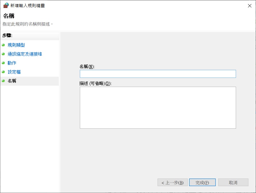The width and height of the screenshot is (256, 193).
Task: Click the 指定此規則的名稱與描述 subtitle
Action: [28, 24]
